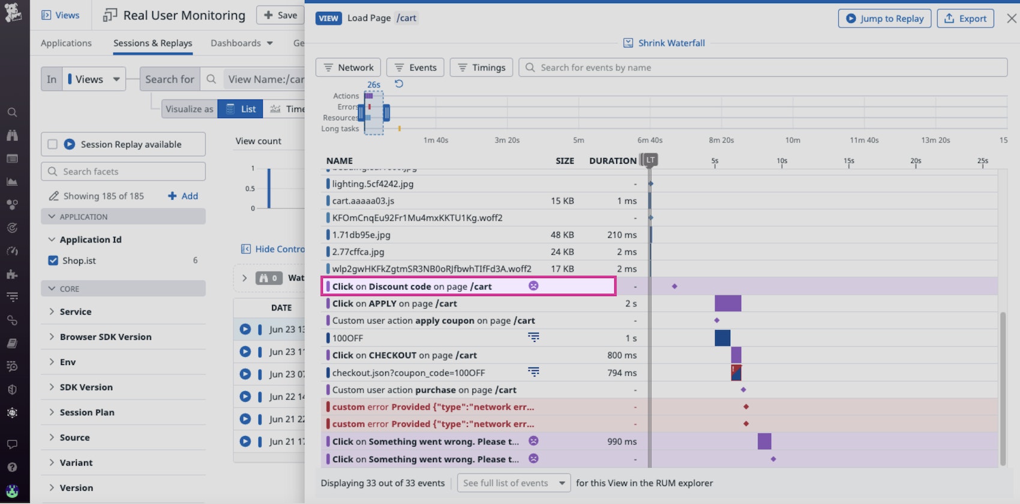Click the frustration face icon on Discount code row
1020x504 pixels.
(x=533, y=286)
